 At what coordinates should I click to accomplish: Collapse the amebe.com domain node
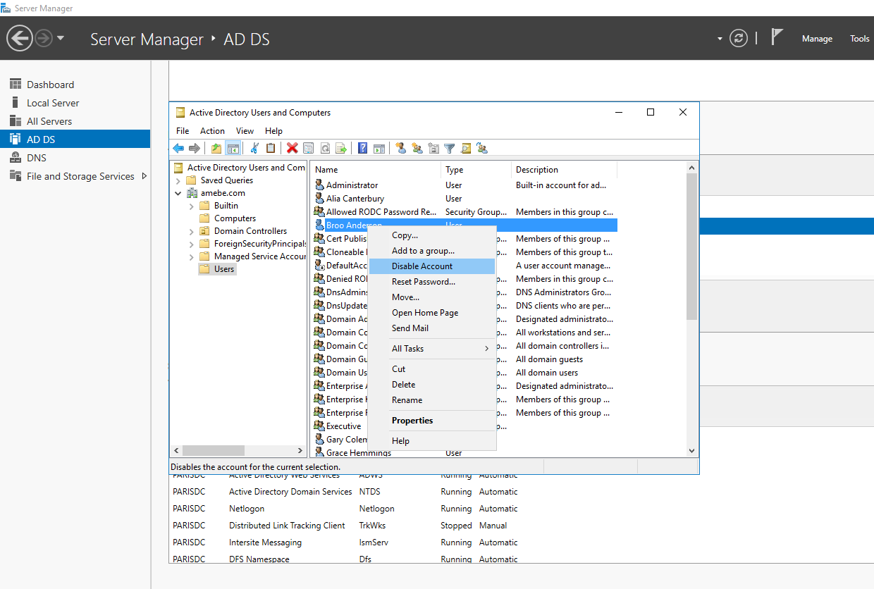pyautogui.click(x=178, y=193)
